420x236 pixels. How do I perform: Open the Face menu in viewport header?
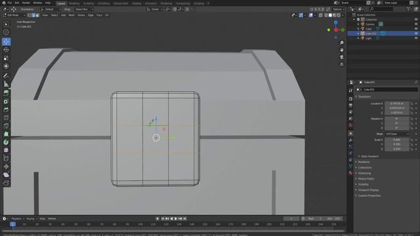[x=99, y=15]
